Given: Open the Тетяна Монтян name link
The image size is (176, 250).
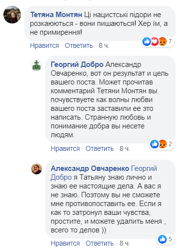Looking at the screenshot, I should [x=56, y=15].
